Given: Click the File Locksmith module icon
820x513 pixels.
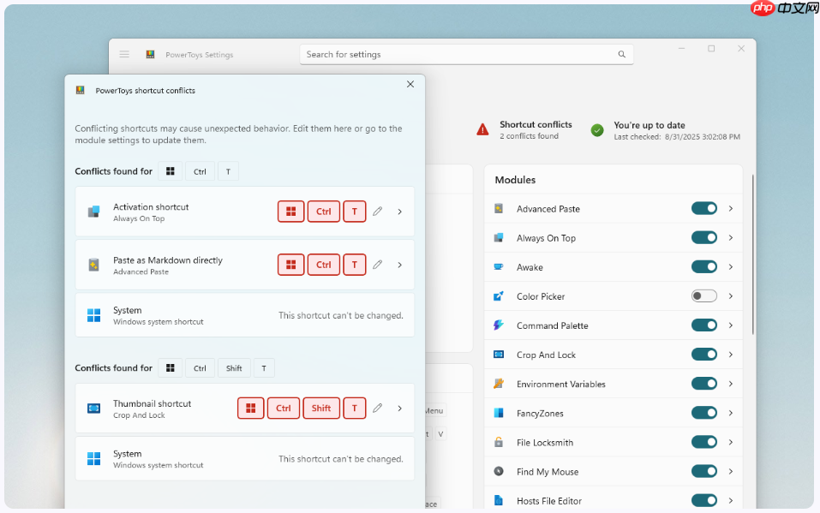Looking at the screenshot, I should tap(499, 443).
